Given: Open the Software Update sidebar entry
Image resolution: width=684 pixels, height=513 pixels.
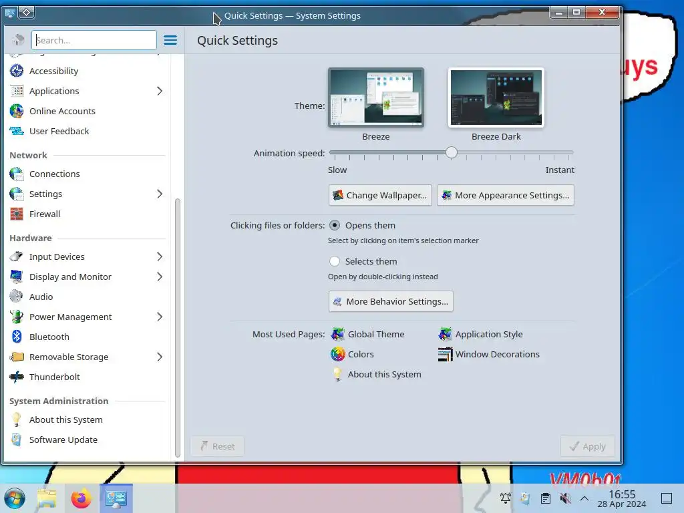Looking at the screenshot, I should [88, 440].
